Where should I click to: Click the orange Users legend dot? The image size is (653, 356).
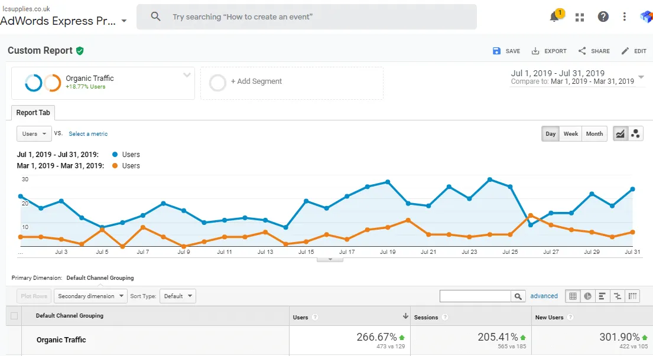(115, 165)
